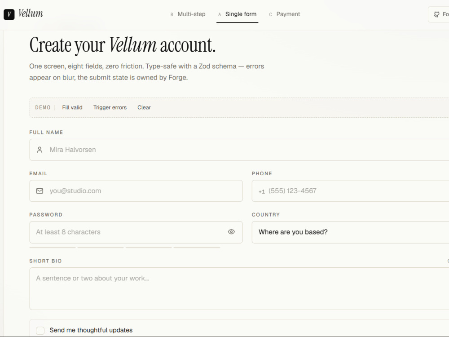Click the password strength meter bar
This screenshot has height=337, width=449.
pyautogui.click(x=125, y=247)
